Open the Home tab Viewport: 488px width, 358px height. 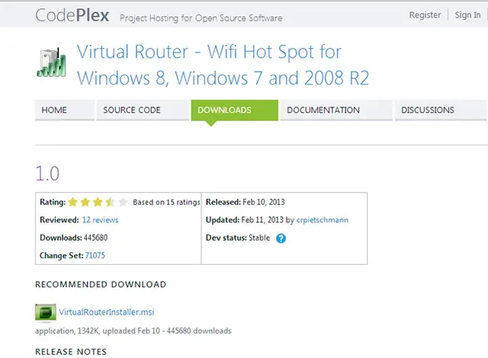(54, 110)
